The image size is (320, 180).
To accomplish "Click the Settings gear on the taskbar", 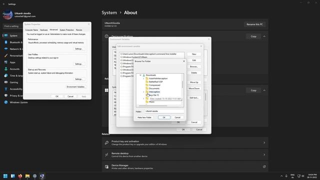I will point(34,176).
